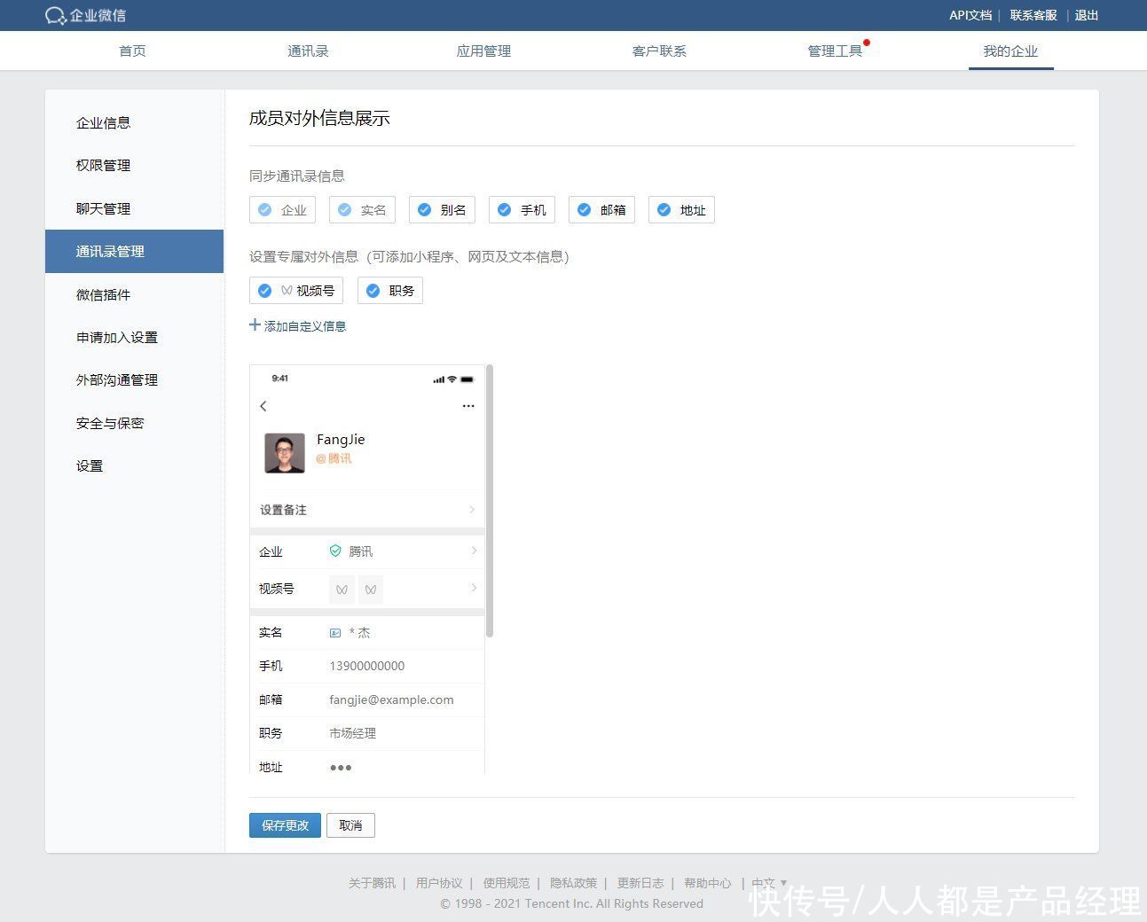This screenshot has height=922, width=1147.
Task: Uncheck the 别名 checkbox
Action: point(425,210)
